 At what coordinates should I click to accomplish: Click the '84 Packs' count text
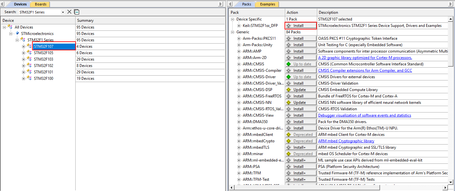(293, 32)
